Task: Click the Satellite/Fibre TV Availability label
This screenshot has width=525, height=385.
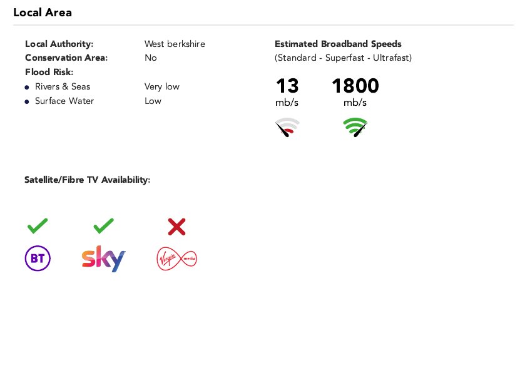Action: 88,180
